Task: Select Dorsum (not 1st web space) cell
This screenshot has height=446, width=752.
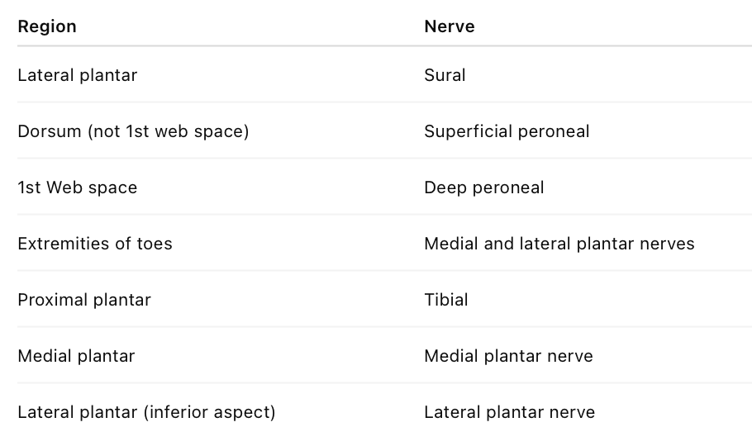Action: point(133,131)
